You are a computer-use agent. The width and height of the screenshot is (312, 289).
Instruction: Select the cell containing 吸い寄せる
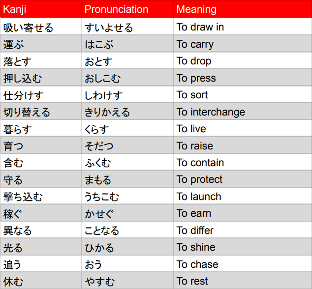pos(28,27)
